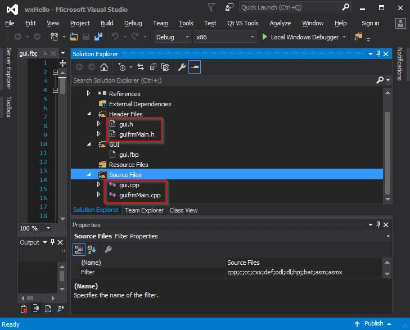This screenshot has width=410, height=330.
Task: Click clear-all icon in Output panel toolbar
Action: click(24, 309)
